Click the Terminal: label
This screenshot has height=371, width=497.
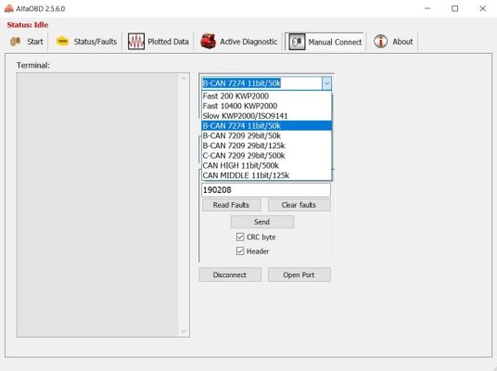(x=33, y=65)
